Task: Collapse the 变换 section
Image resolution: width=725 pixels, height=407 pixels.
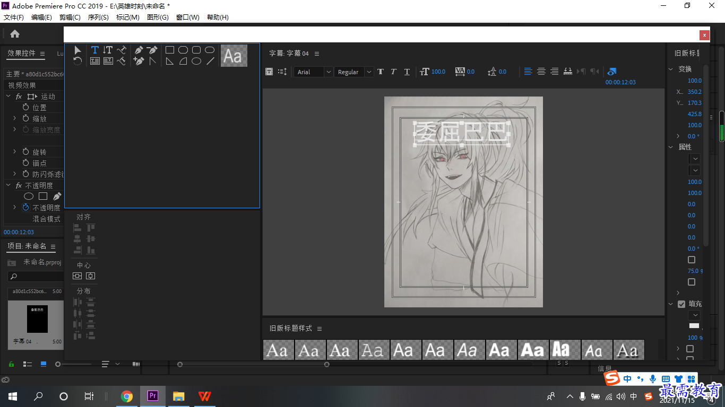Action: coord(671,69)
